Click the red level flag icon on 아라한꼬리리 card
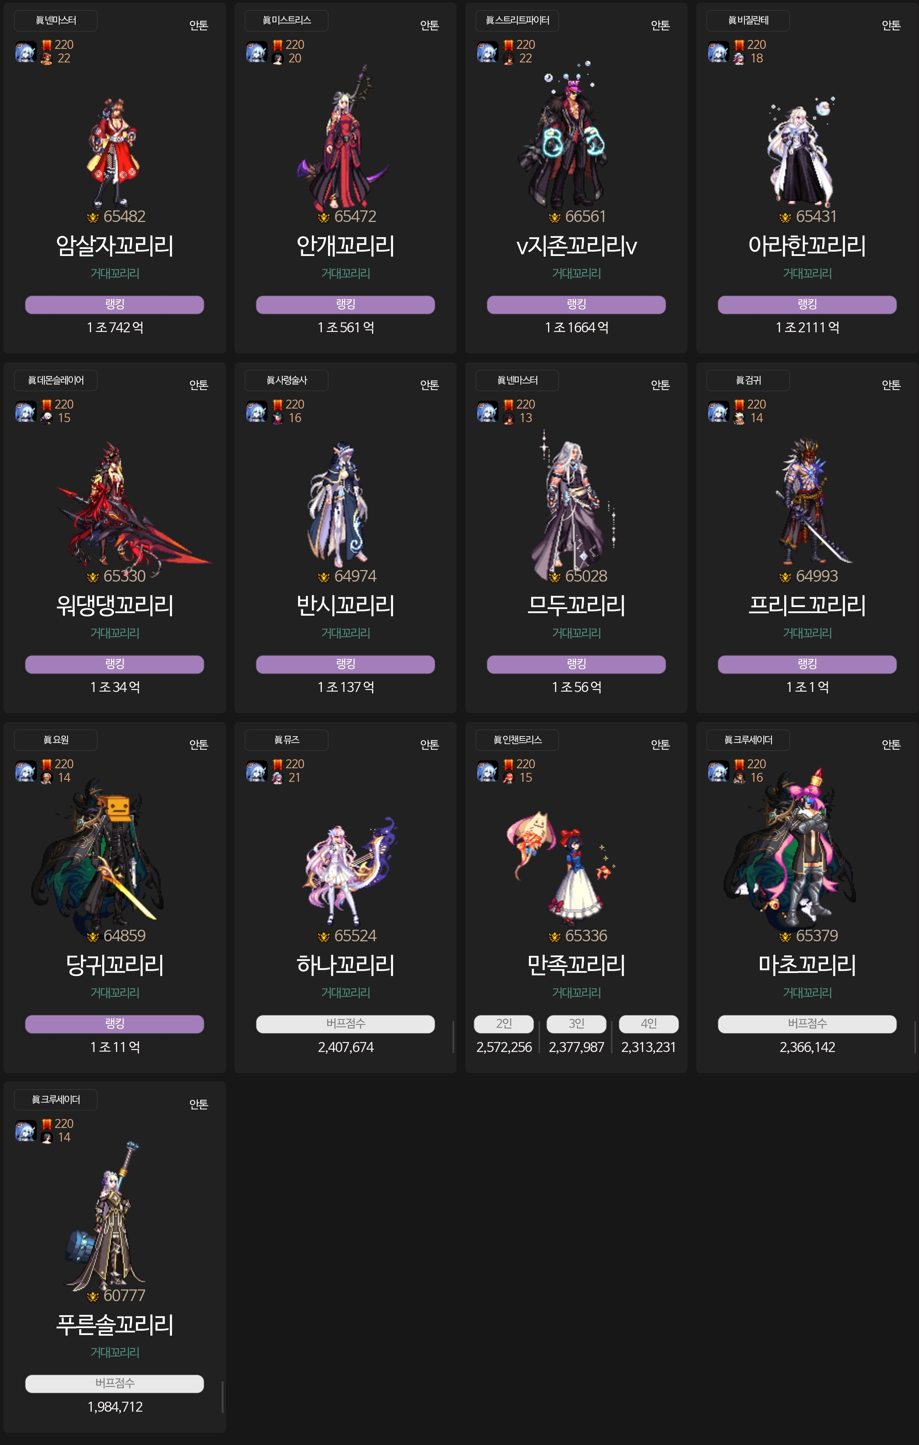919x1445 pixels. 739,45
